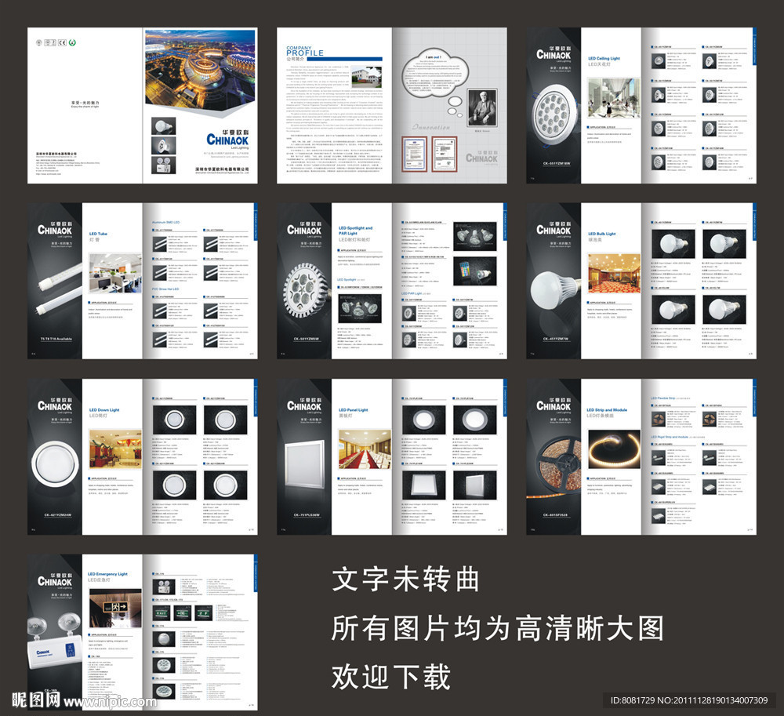
Task: Click the "所有图片均为高清晰大图" text line
Action: point(498,628)
